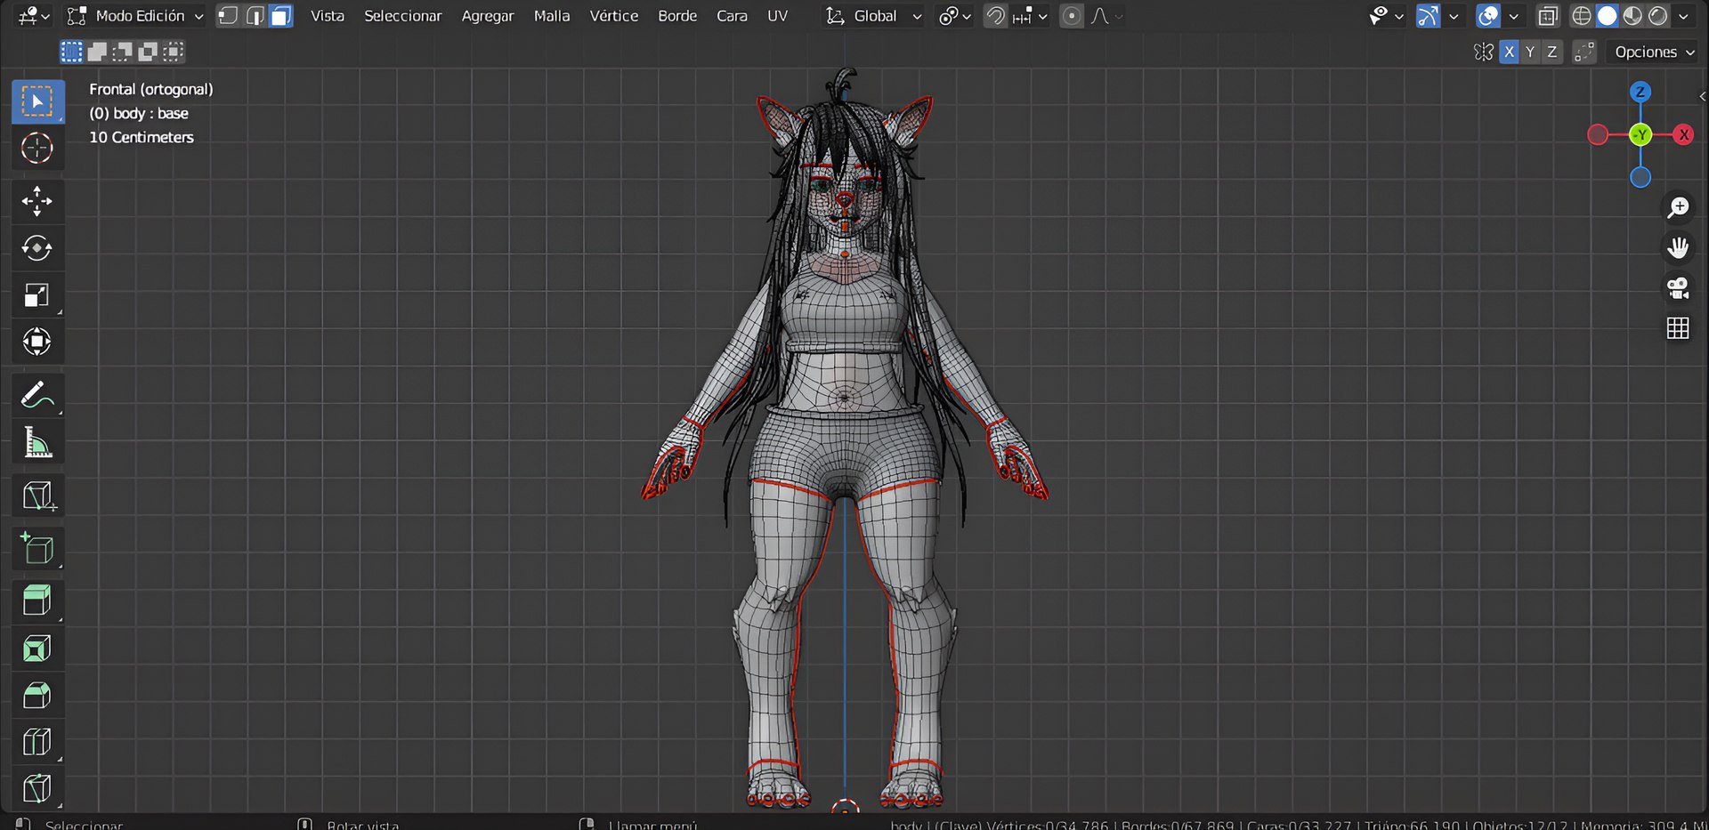Screen dimensions: 1709x830
Task: Open the Seleccionar menu
Action: pos(402,16)
